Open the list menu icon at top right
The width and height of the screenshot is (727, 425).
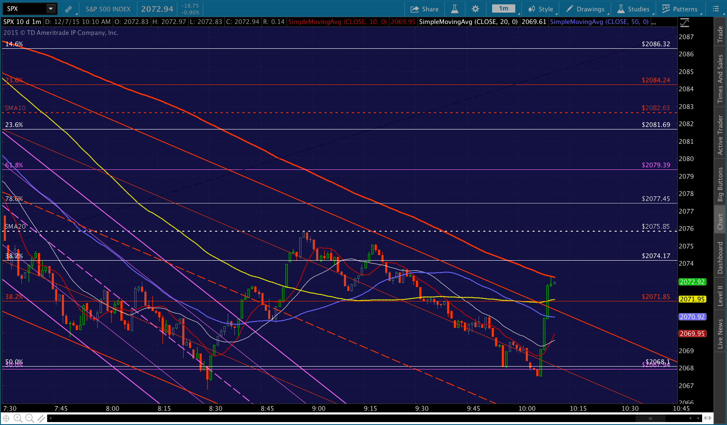[x=716, y=9]
